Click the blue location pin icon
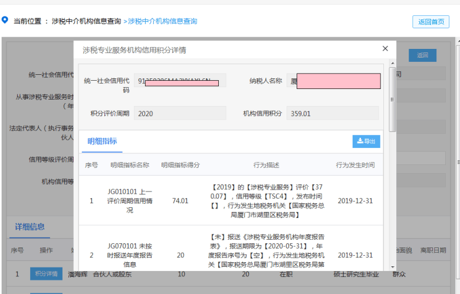 pos(5,20)
